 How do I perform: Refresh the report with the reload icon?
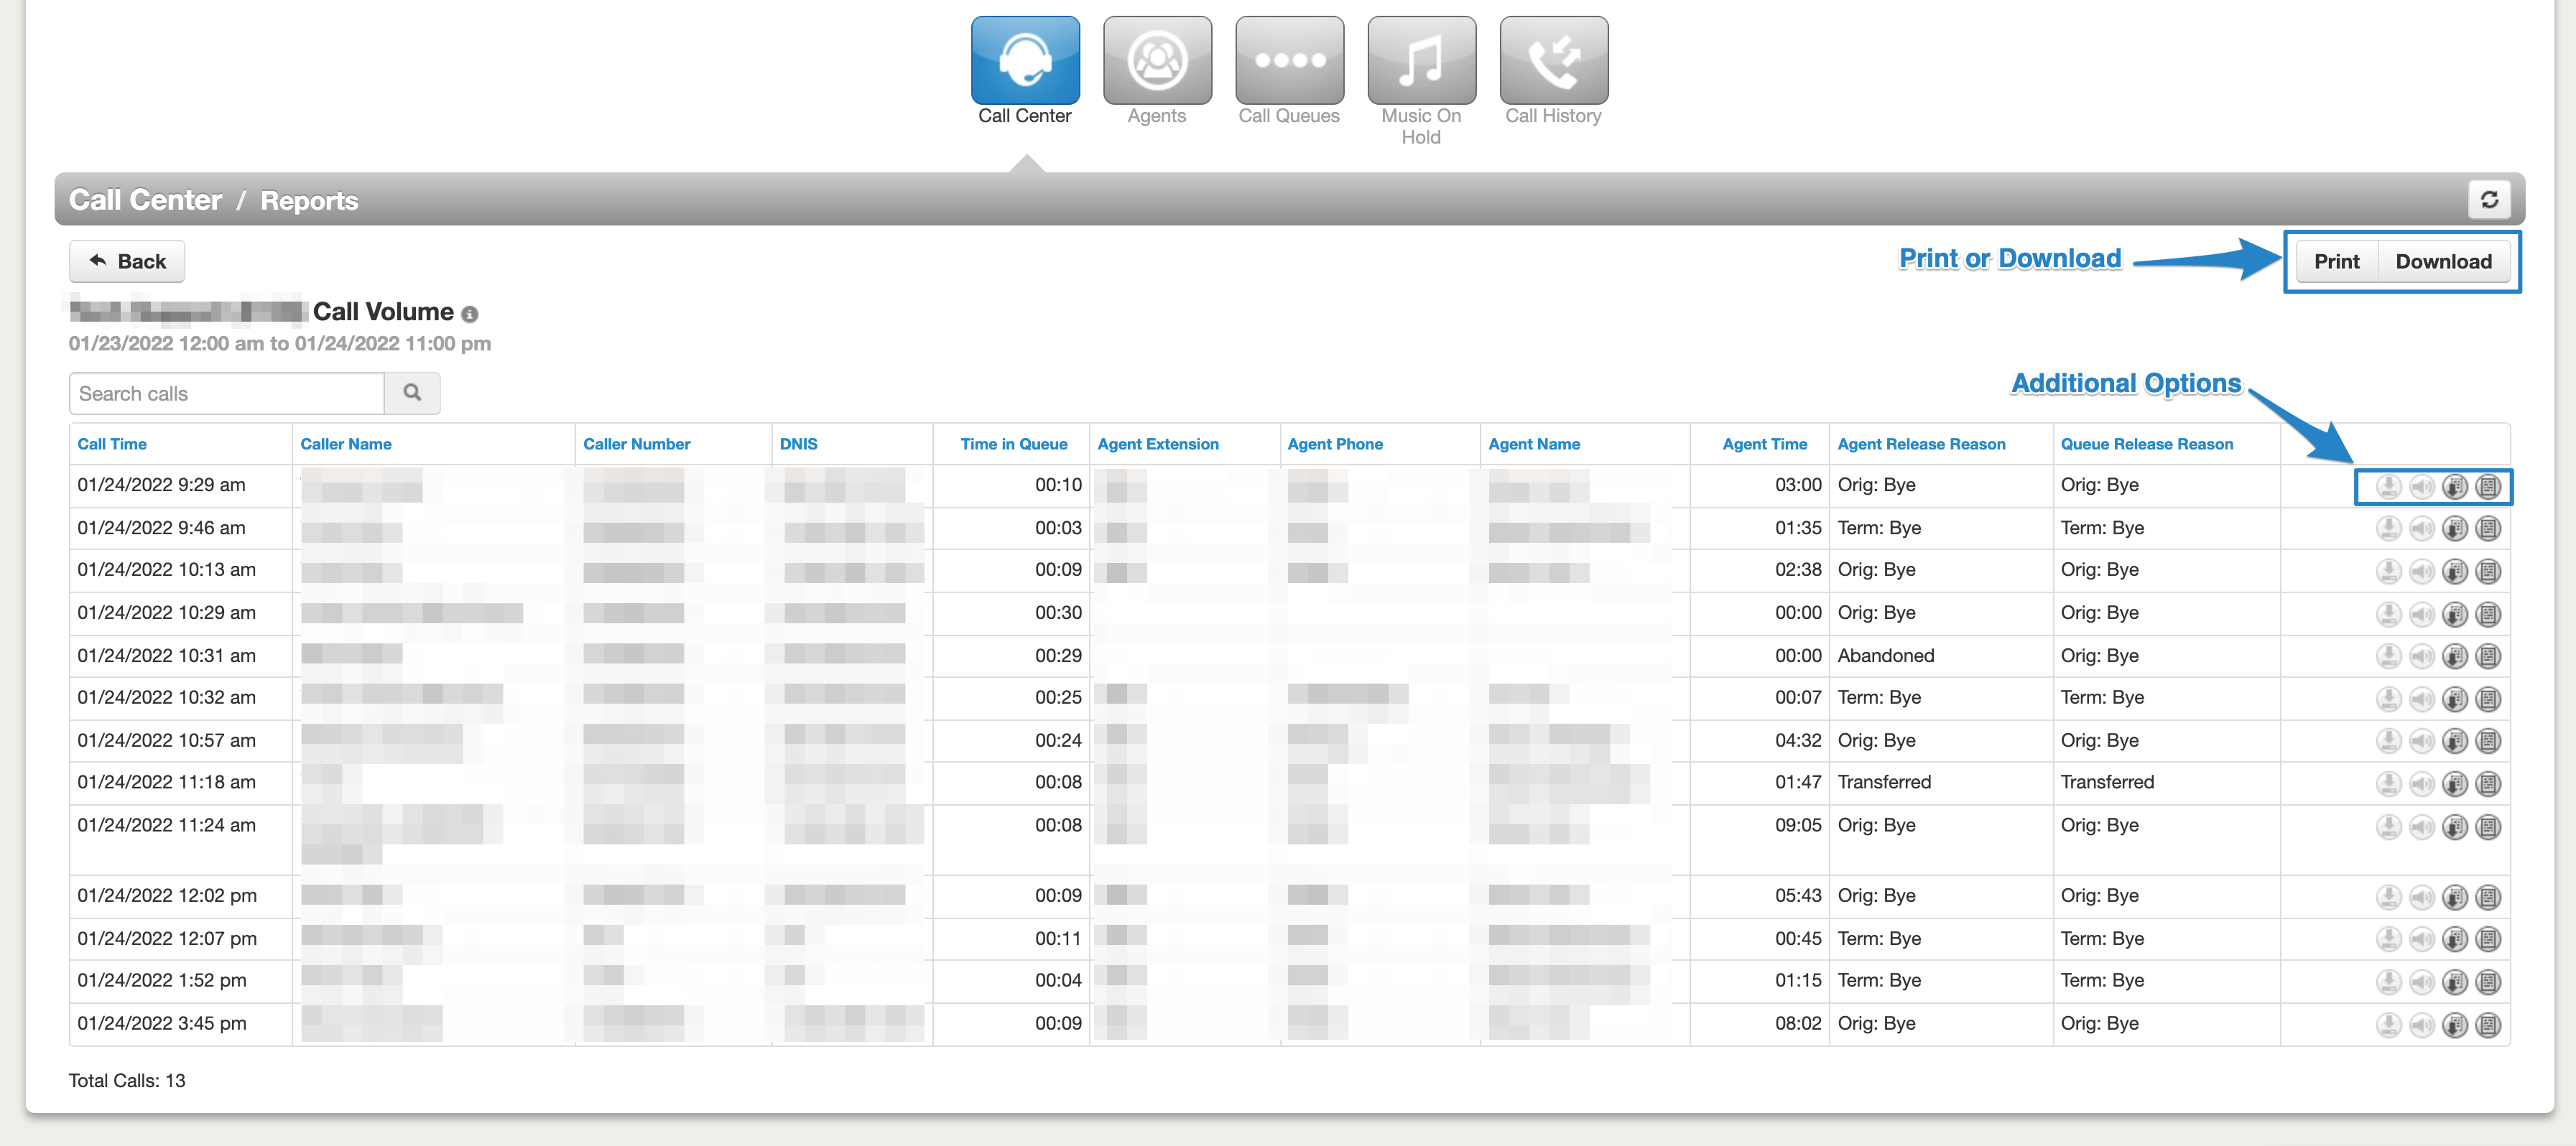[2489, 199]
